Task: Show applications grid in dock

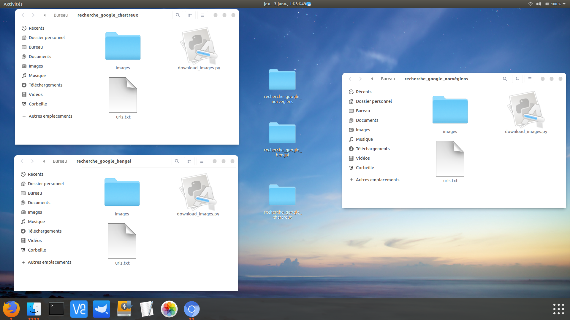Action: click(x=558, y=309)
